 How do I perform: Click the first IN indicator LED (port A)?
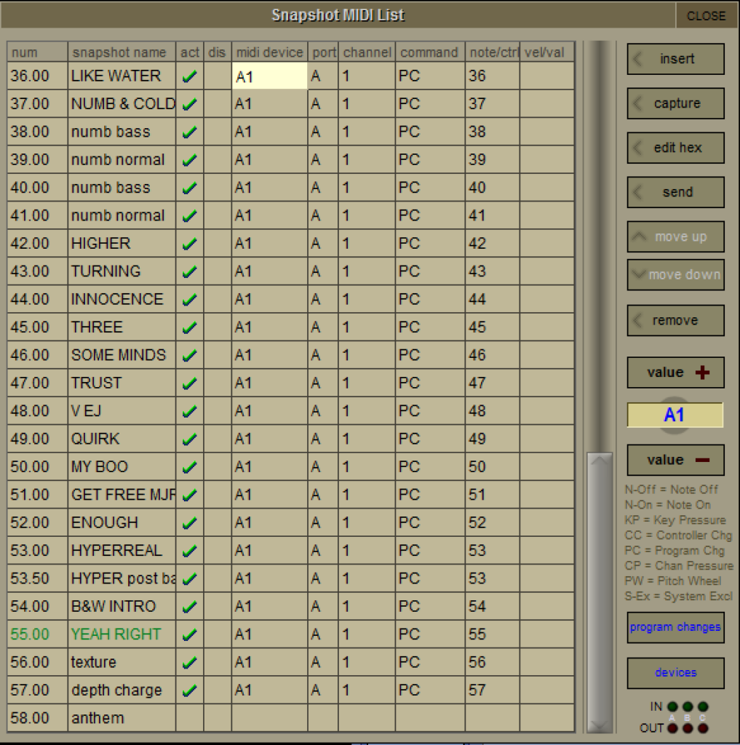(672, 706)
